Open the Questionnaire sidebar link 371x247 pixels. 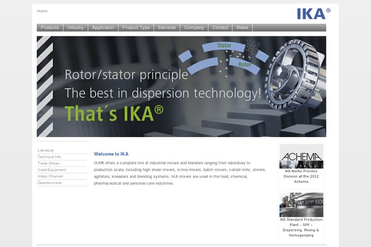coord(49,183)
